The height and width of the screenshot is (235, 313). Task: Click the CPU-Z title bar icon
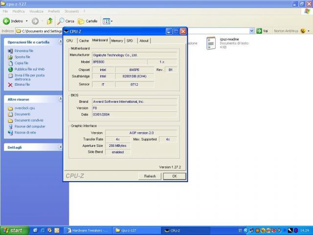67,31
